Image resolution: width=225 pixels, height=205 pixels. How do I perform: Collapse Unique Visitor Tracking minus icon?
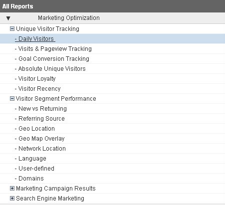(x=12, y=29)
